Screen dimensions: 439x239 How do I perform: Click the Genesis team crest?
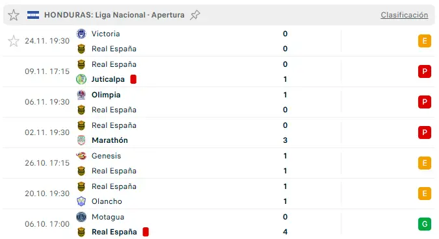[x=81, y=156]
